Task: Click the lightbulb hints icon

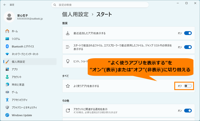Action: click(x=68, y=61)
